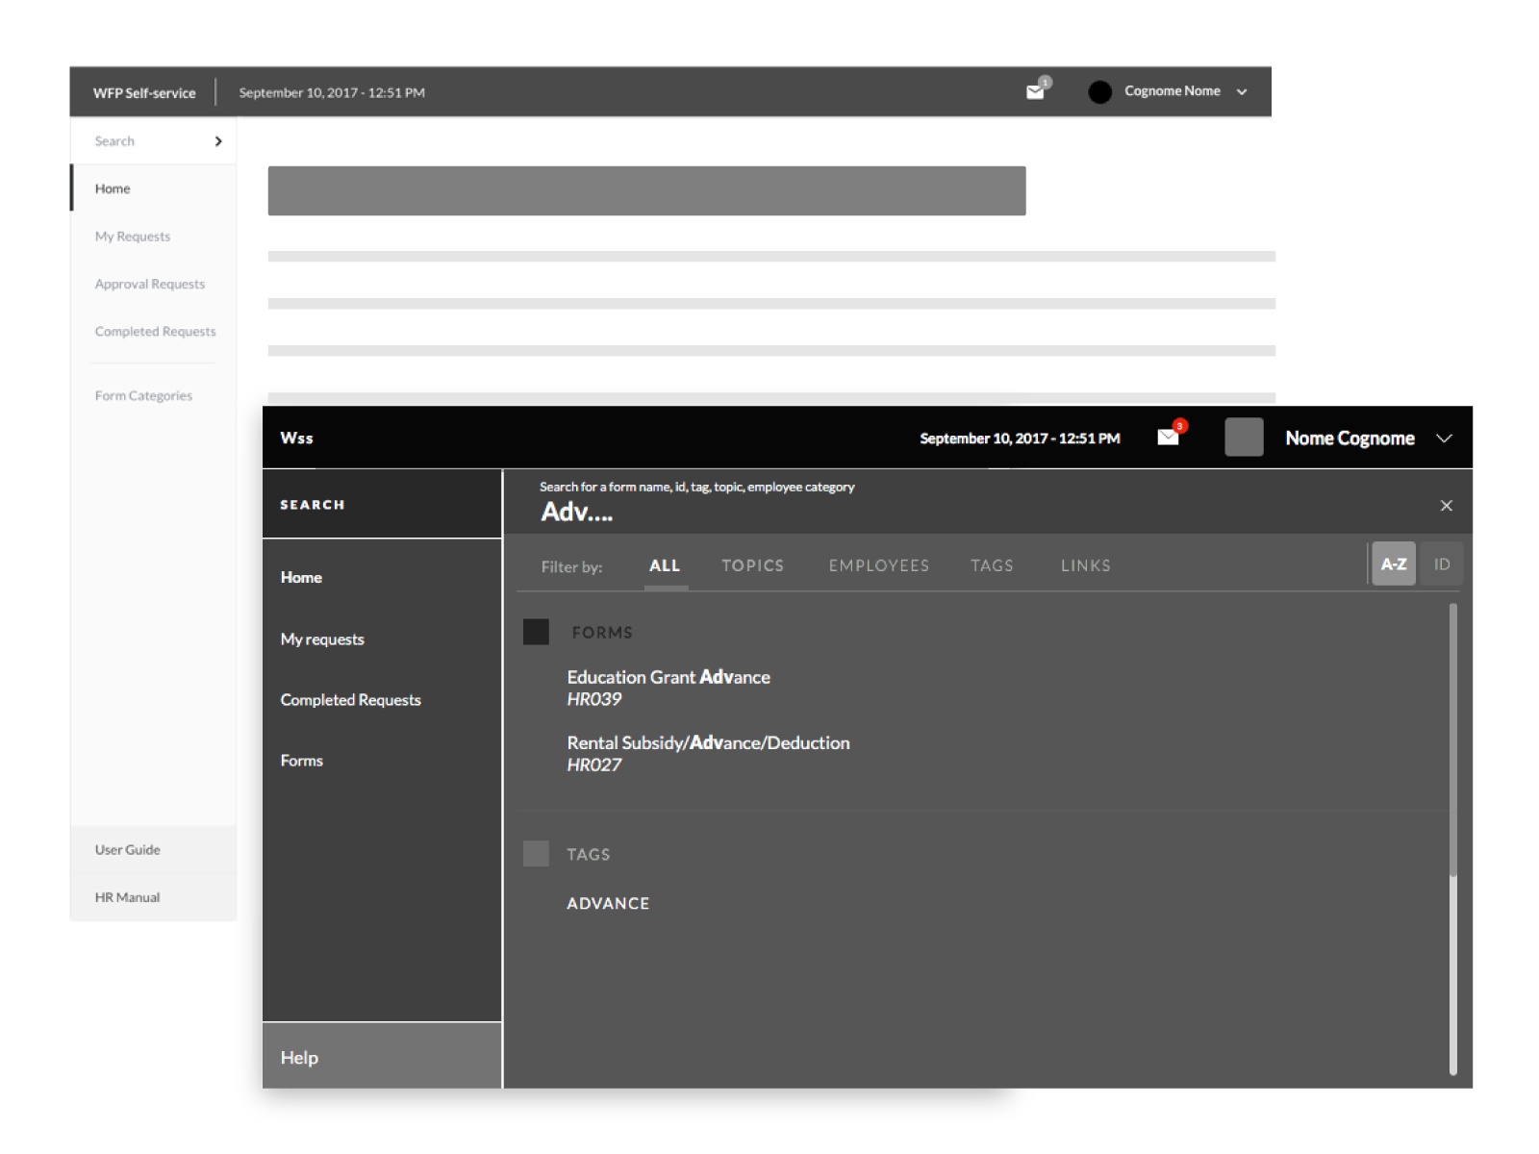Screen dimensions: 1539x1154
Task: Select the TOPICS filter tab
Action: (x=752, y=565)
